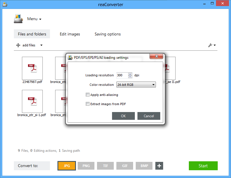
Task: Choose PNG as output format
Action: click(86, 166)
